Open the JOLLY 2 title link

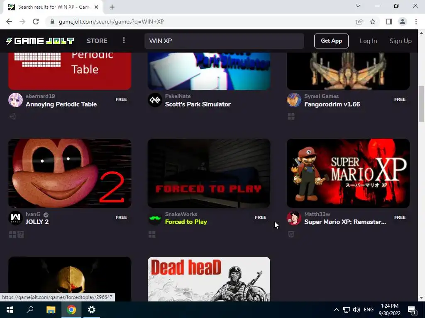coord(37,222)
